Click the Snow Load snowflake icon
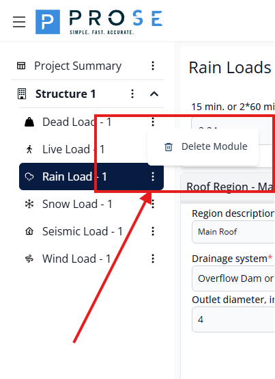 29,204
